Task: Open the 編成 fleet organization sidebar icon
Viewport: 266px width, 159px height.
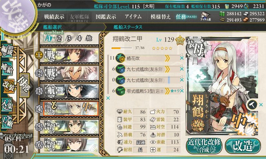Action: click(x=7, y=51)
